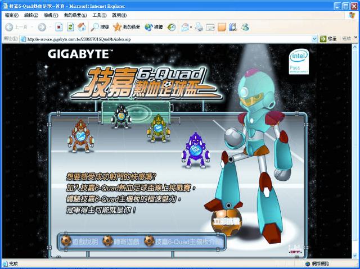Go to the Home page
The image size is (360, 269).
click(82, 28)
